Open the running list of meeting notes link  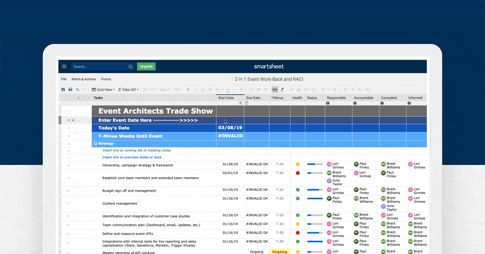[136, 150]
